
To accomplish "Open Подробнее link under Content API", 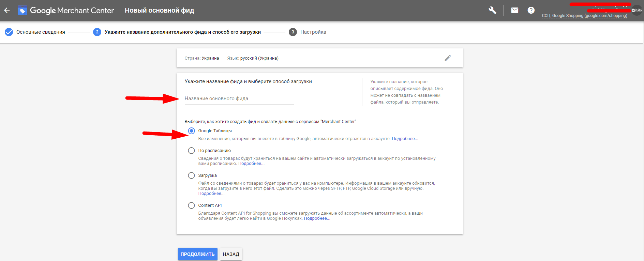I will tap(317, 218).
